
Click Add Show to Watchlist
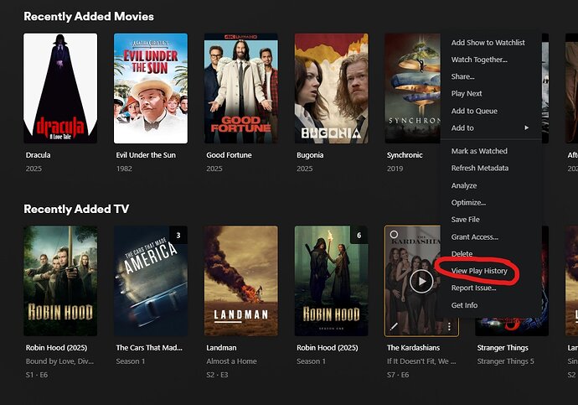[488, 43]
